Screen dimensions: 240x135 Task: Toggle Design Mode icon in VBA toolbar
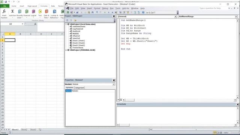(116, 12)
